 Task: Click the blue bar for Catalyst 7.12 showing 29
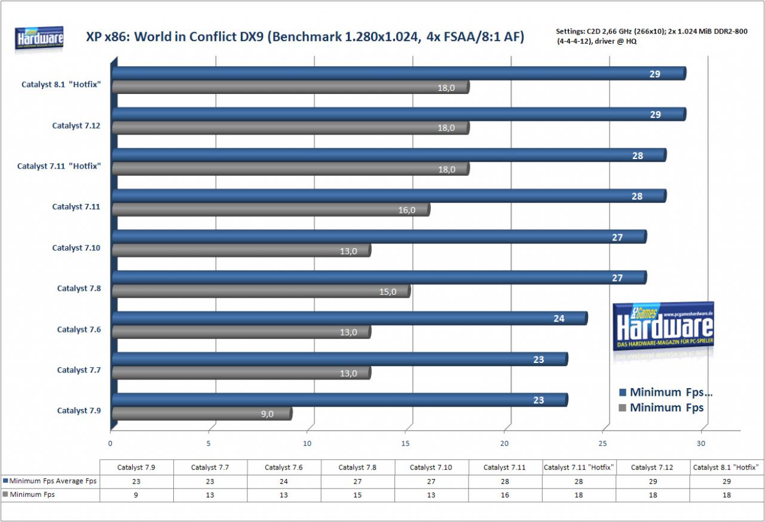click(x=399, y=114)
